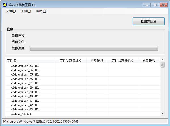
Task: Click the 文件名 column header
Action: click(x=30, y=61)
